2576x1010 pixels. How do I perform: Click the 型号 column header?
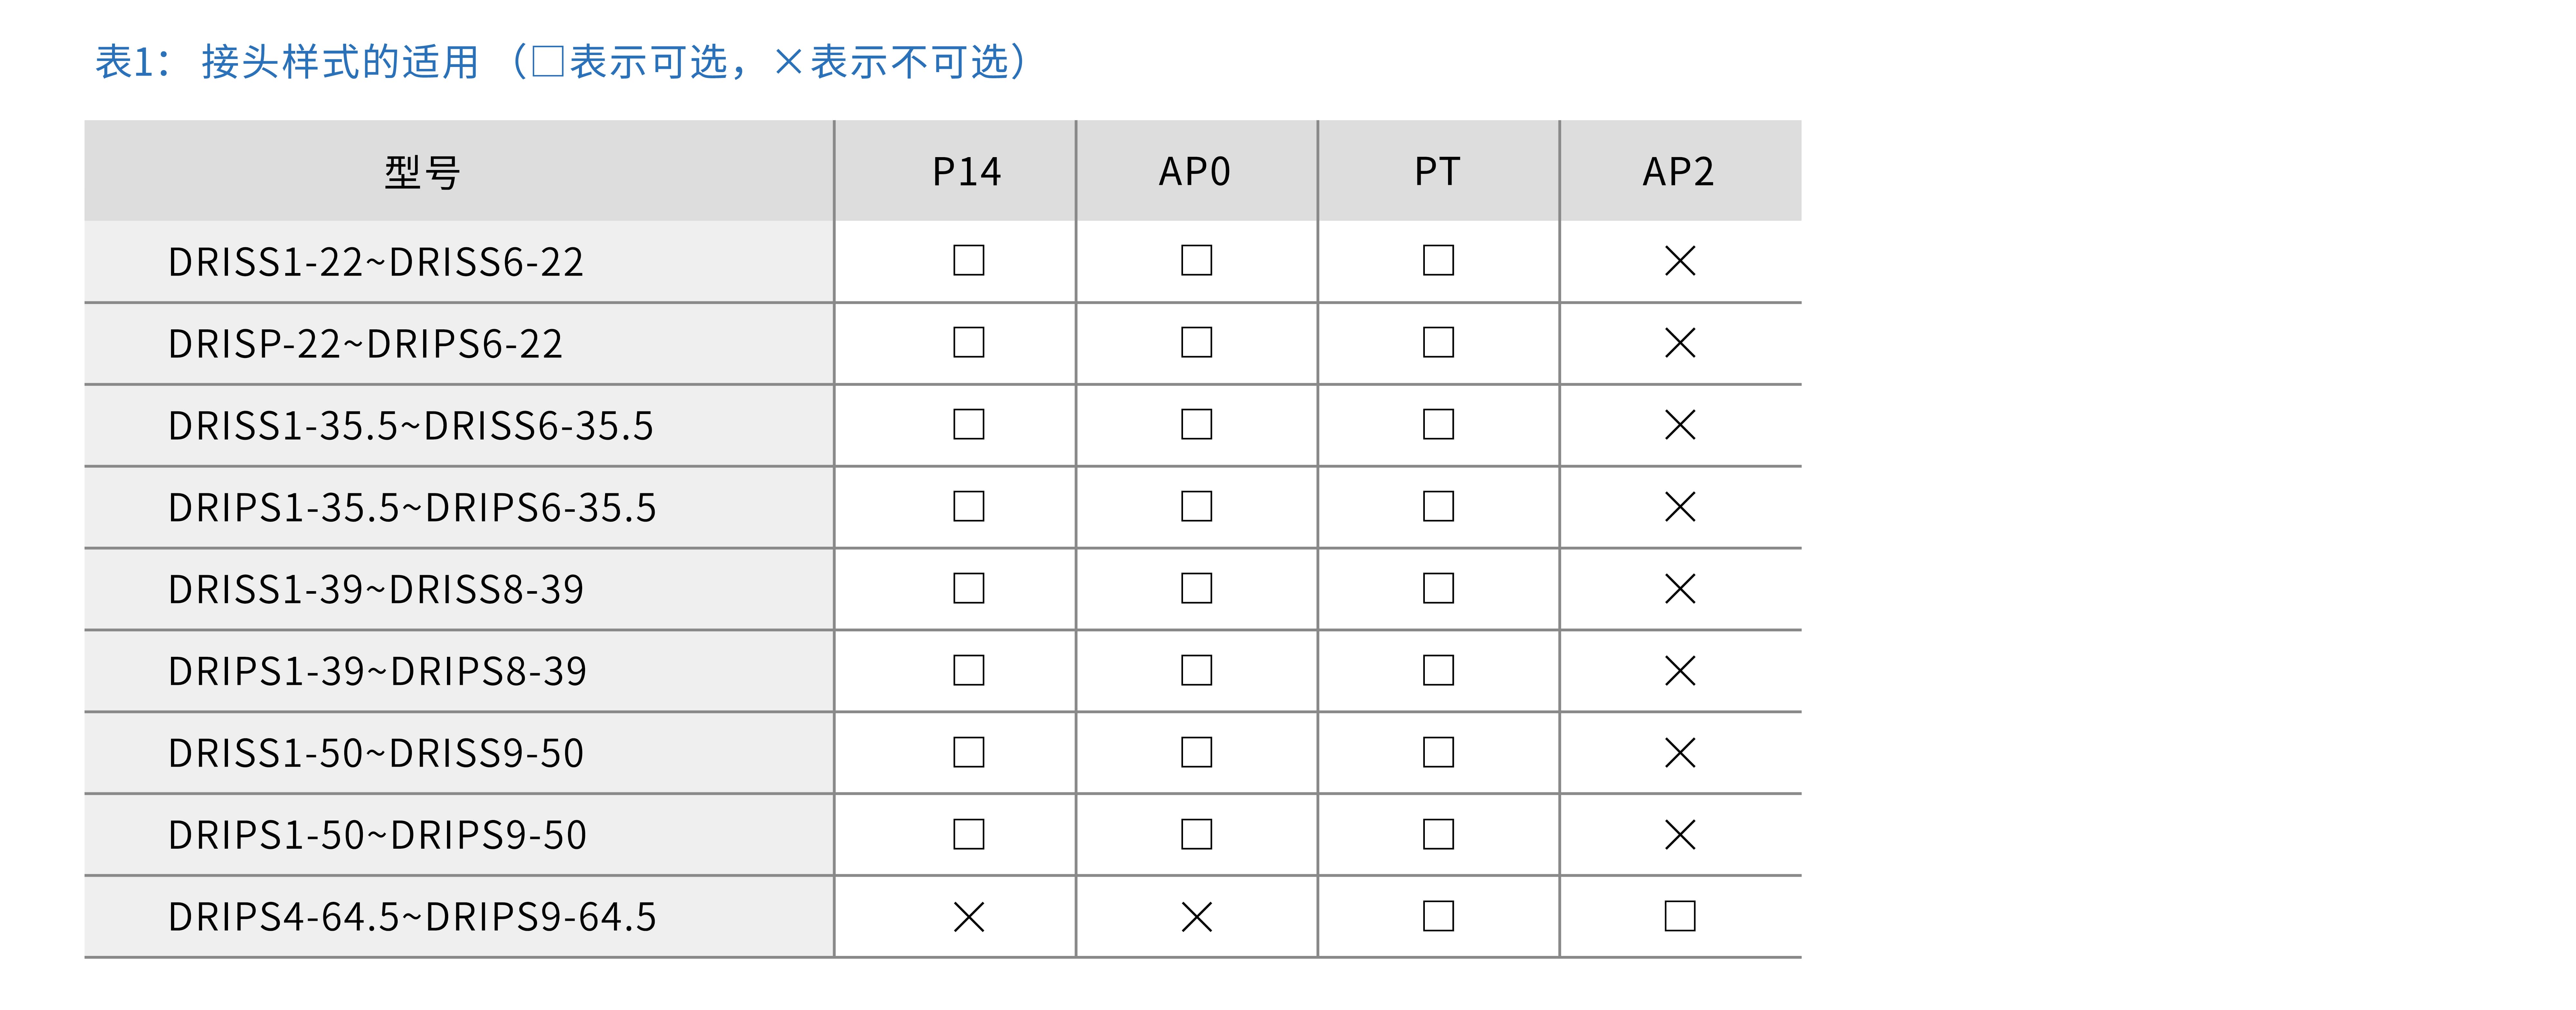(422, 172)
